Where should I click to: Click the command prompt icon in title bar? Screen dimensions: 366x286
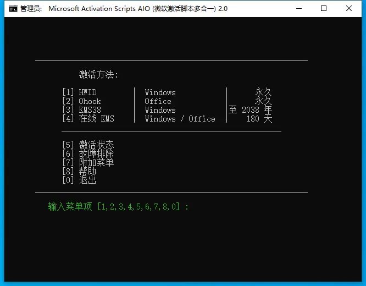coord(13,9)
